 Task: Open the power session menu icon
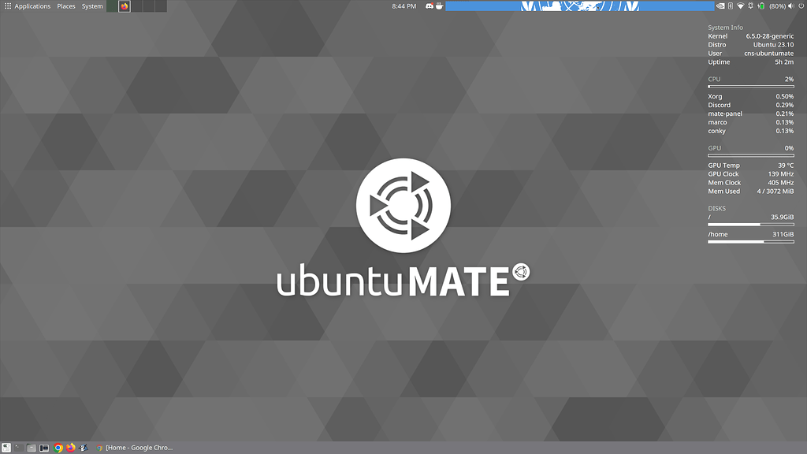[801, 6]
